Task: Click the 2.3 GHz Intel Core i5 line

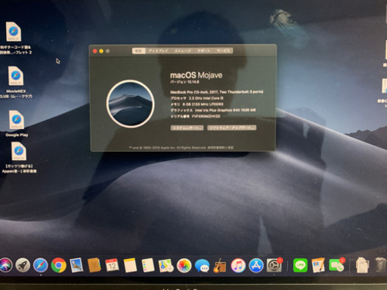Action: pyautogui.click(x=197, y=98)
